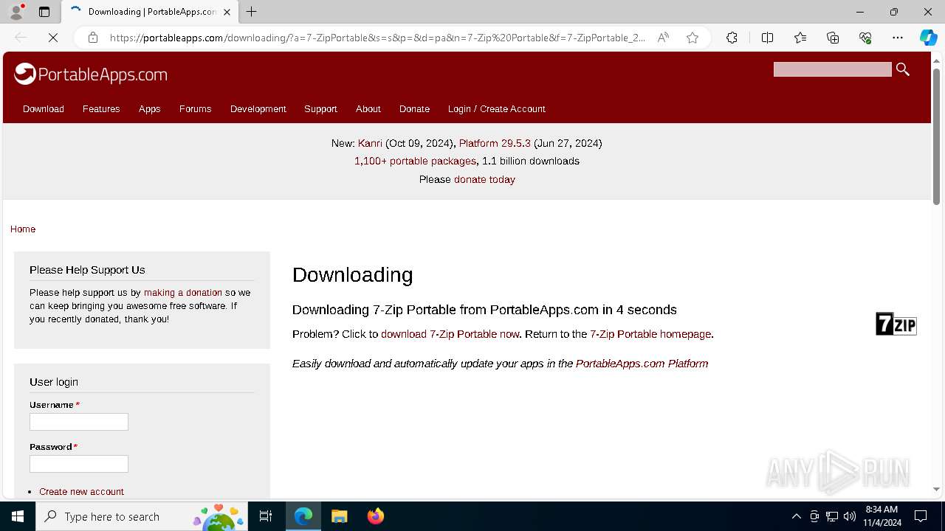The width and height of the screenshot is (945, 531).
Task: Open the Windows Start menu
Action: coord(18,516)
